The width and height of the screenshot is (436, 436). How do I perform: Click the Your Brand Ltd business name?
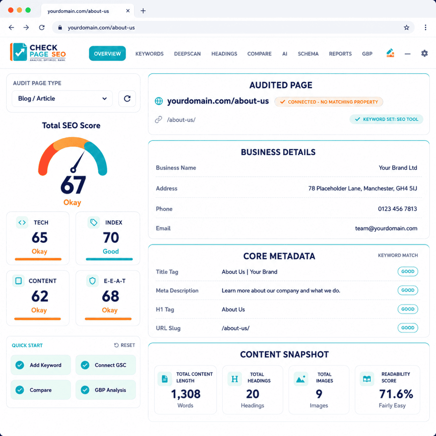[398, 168]
